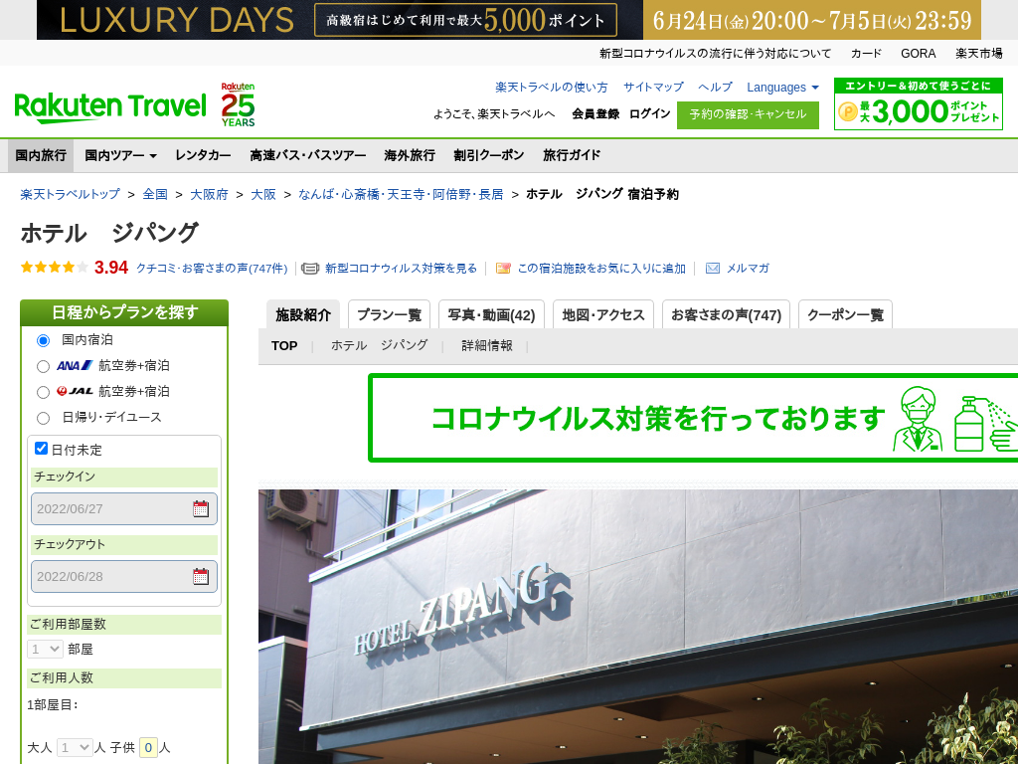Click the mail magazine envelope icon
The height and width of the screenshot is (764, 1018).
(x=712, y=269)
